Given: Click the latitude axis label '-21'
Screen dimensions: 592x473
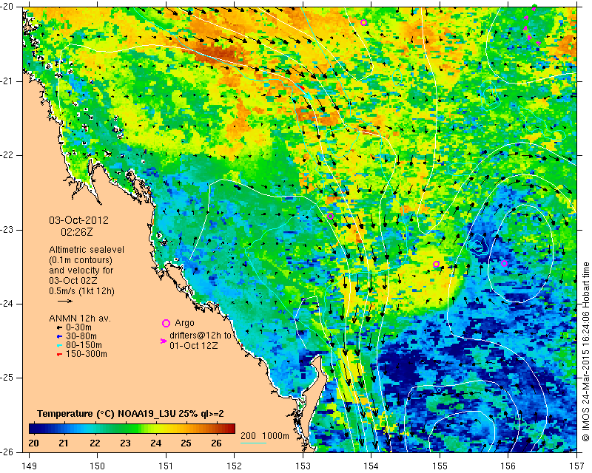Looking at the screenshot, I should click(x=7, y=81).
